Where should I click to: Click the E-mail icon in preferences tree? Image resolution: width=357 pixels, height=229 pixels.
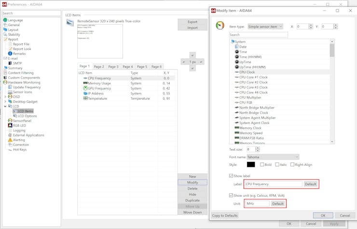(x=5, y=58)
